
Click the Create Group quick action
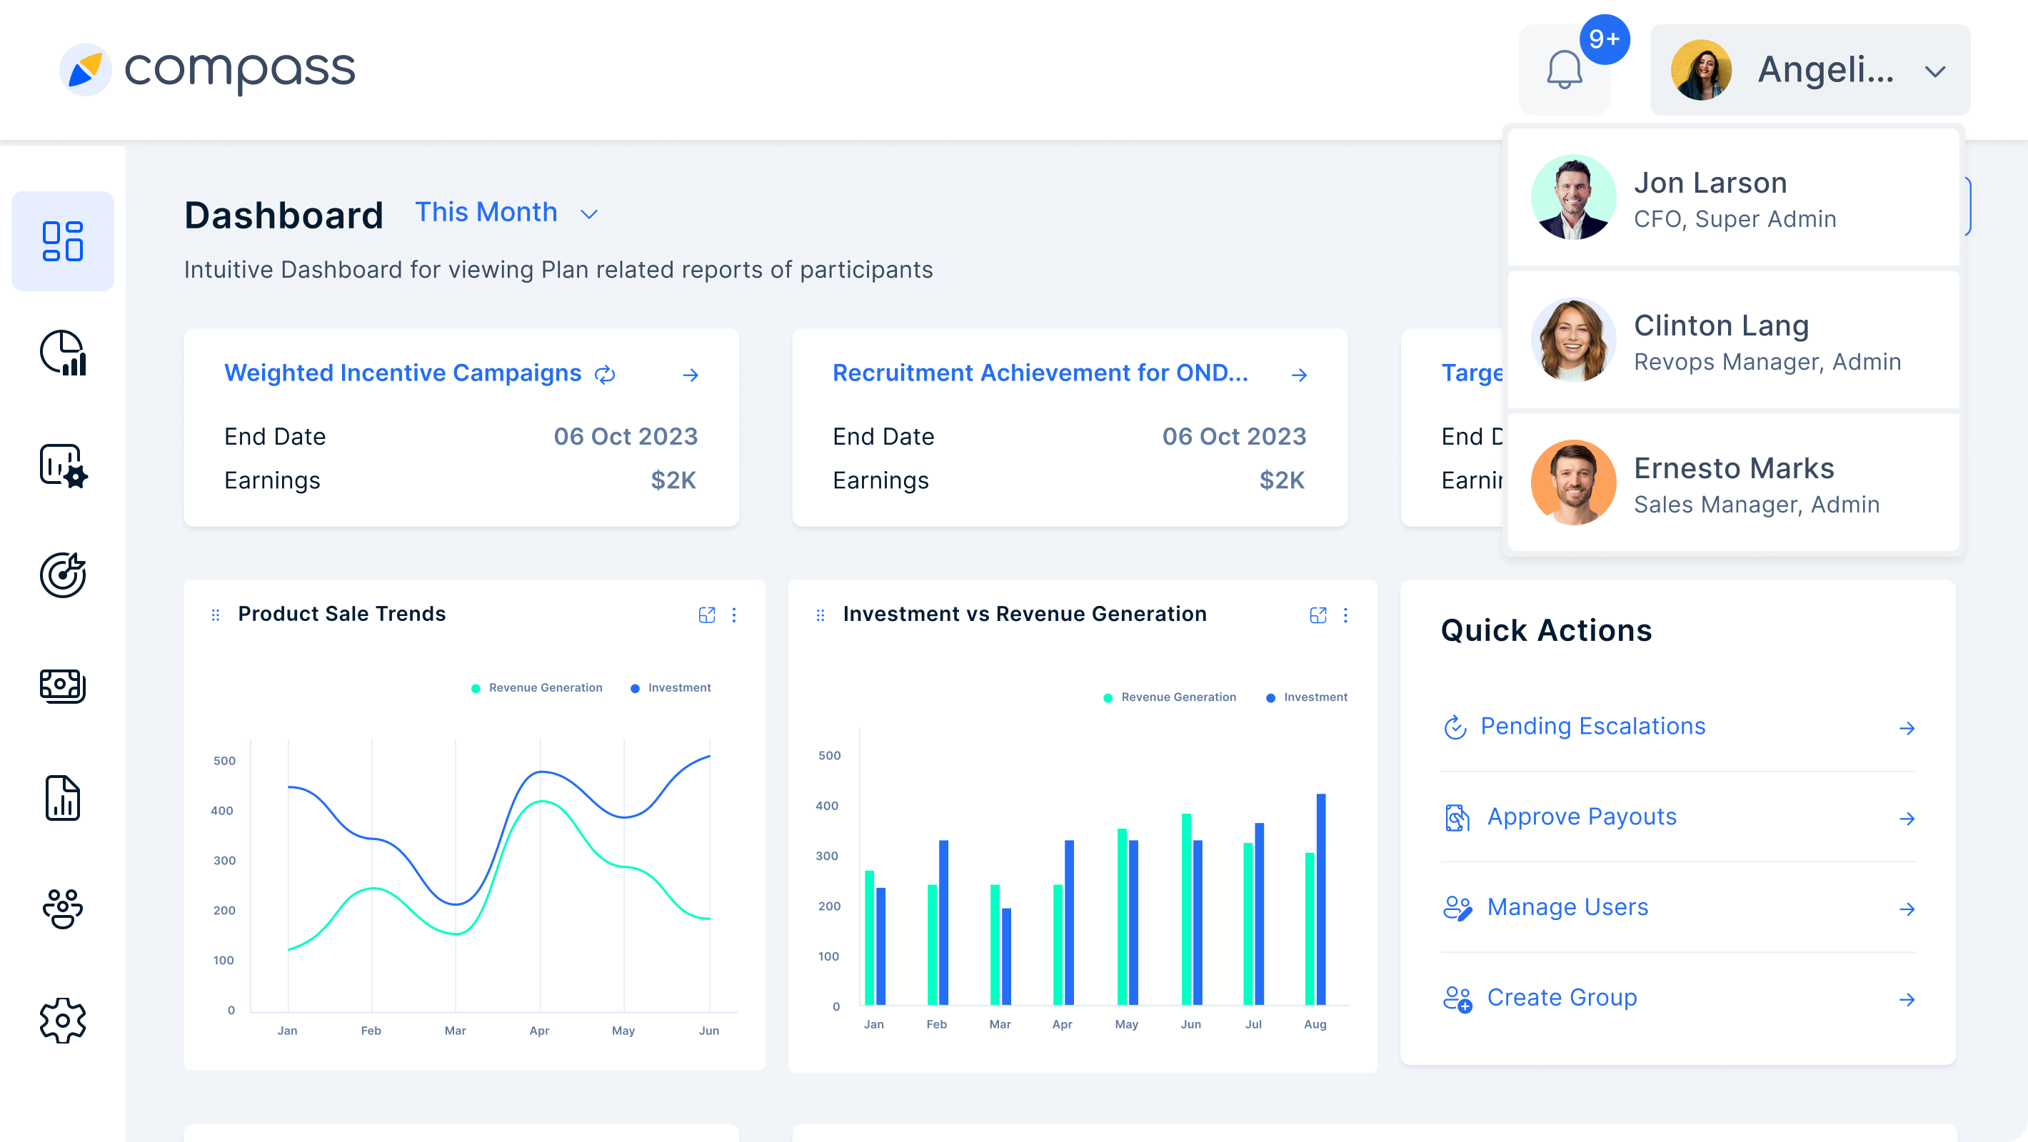pyautogui.click(x=1562, y=997)
